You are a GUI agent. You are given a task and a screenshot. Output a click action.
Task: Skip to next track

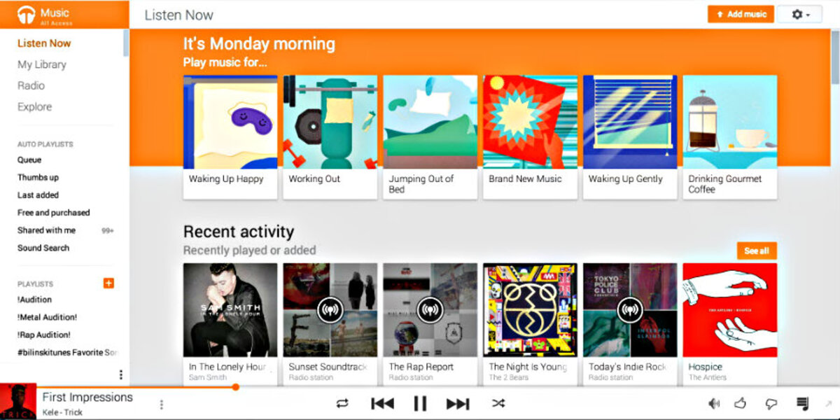458,403
